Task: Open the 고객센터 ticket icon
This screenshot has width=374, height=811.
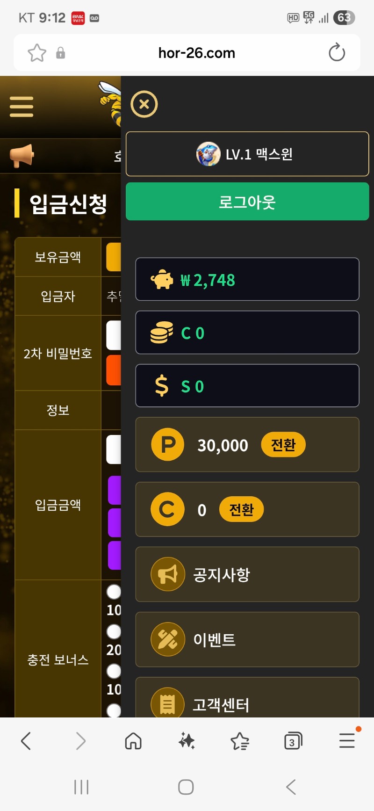Action: pyautogui.click(x=167, y=703)
